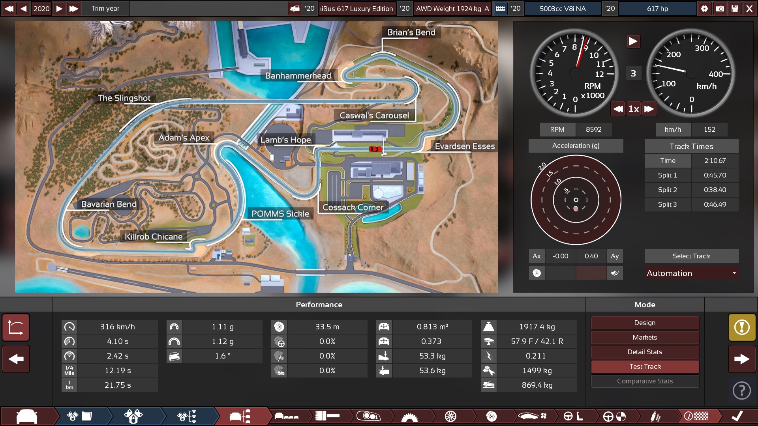
Task: Open the engine variants list tab
Action: (187, 416)
